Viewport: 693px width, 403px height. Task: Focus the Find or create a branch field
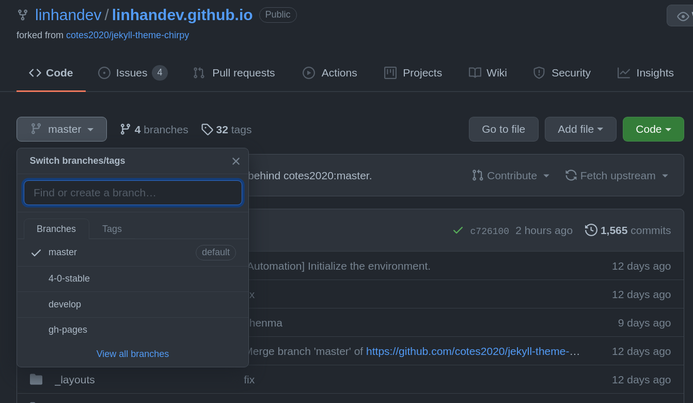pos(133,193)
